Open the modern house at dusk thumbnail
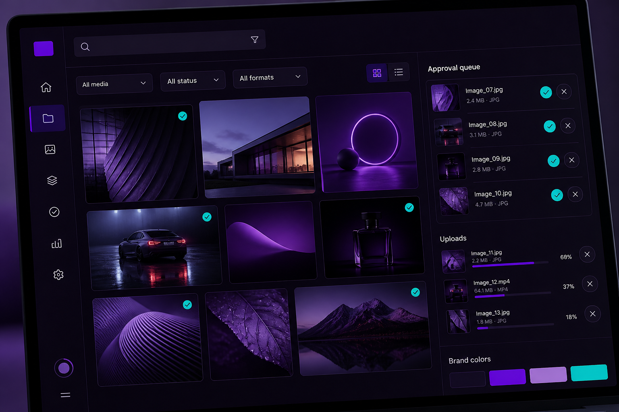Image resolution: width=619 pixels, height=412 pixels. (257, 147)
